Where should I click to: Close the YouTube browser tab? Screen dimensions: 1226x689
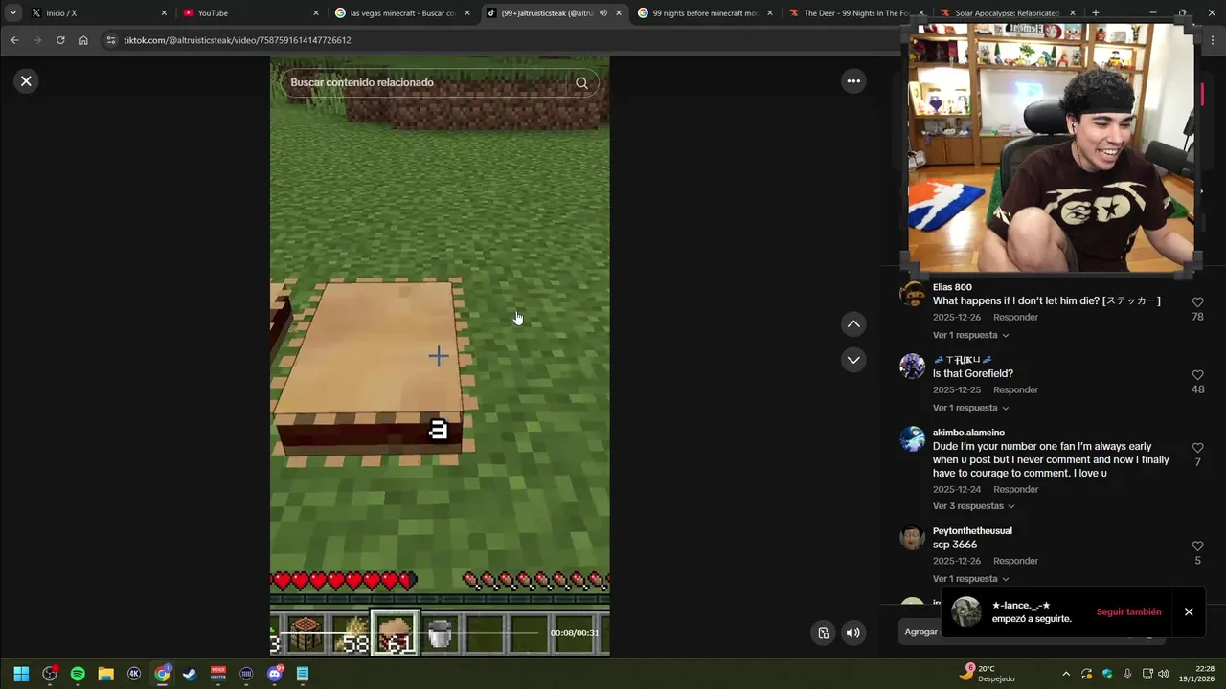click(316, 13)
